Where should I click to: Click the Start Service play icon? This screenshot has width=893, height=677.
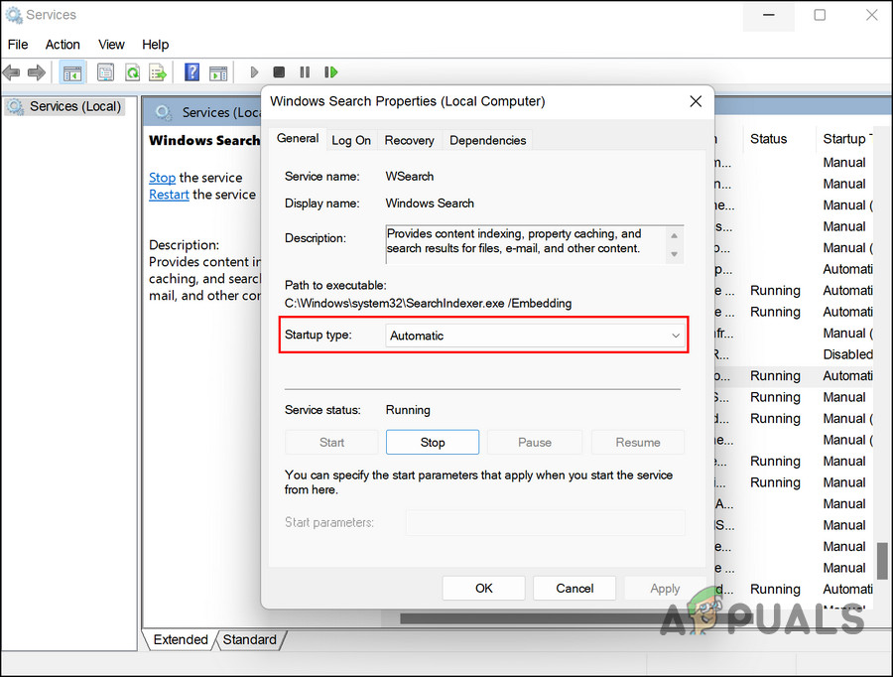click(254, 72)
